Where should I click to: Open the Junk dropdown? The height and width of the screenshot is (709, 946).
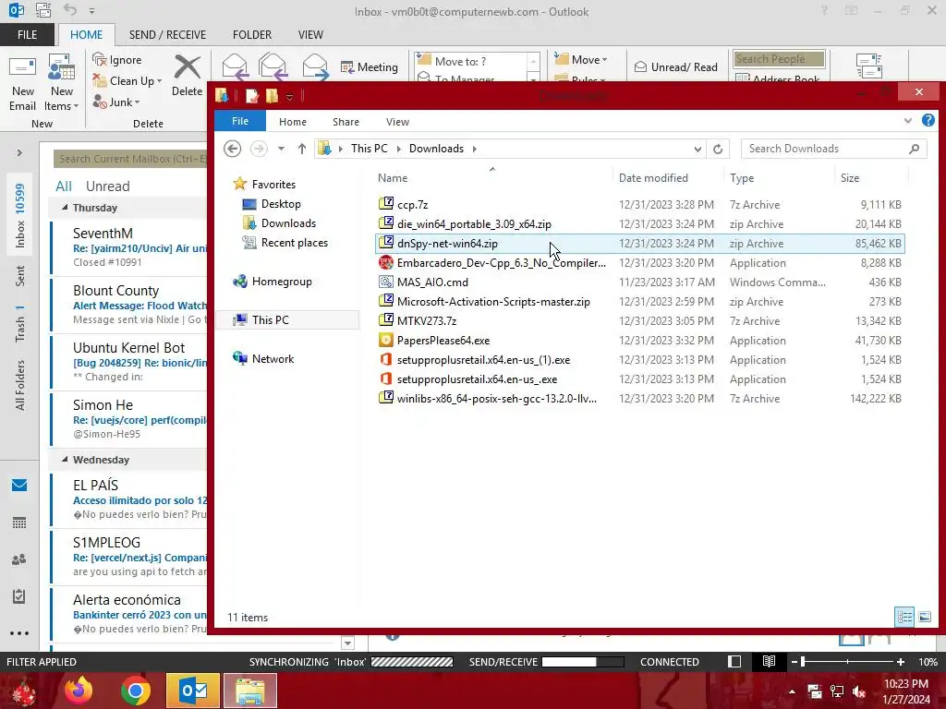(137, 102)
